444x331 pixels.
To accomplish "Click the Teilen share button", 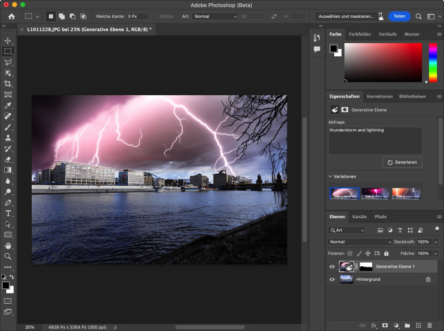I will click(x=399, y=16).
